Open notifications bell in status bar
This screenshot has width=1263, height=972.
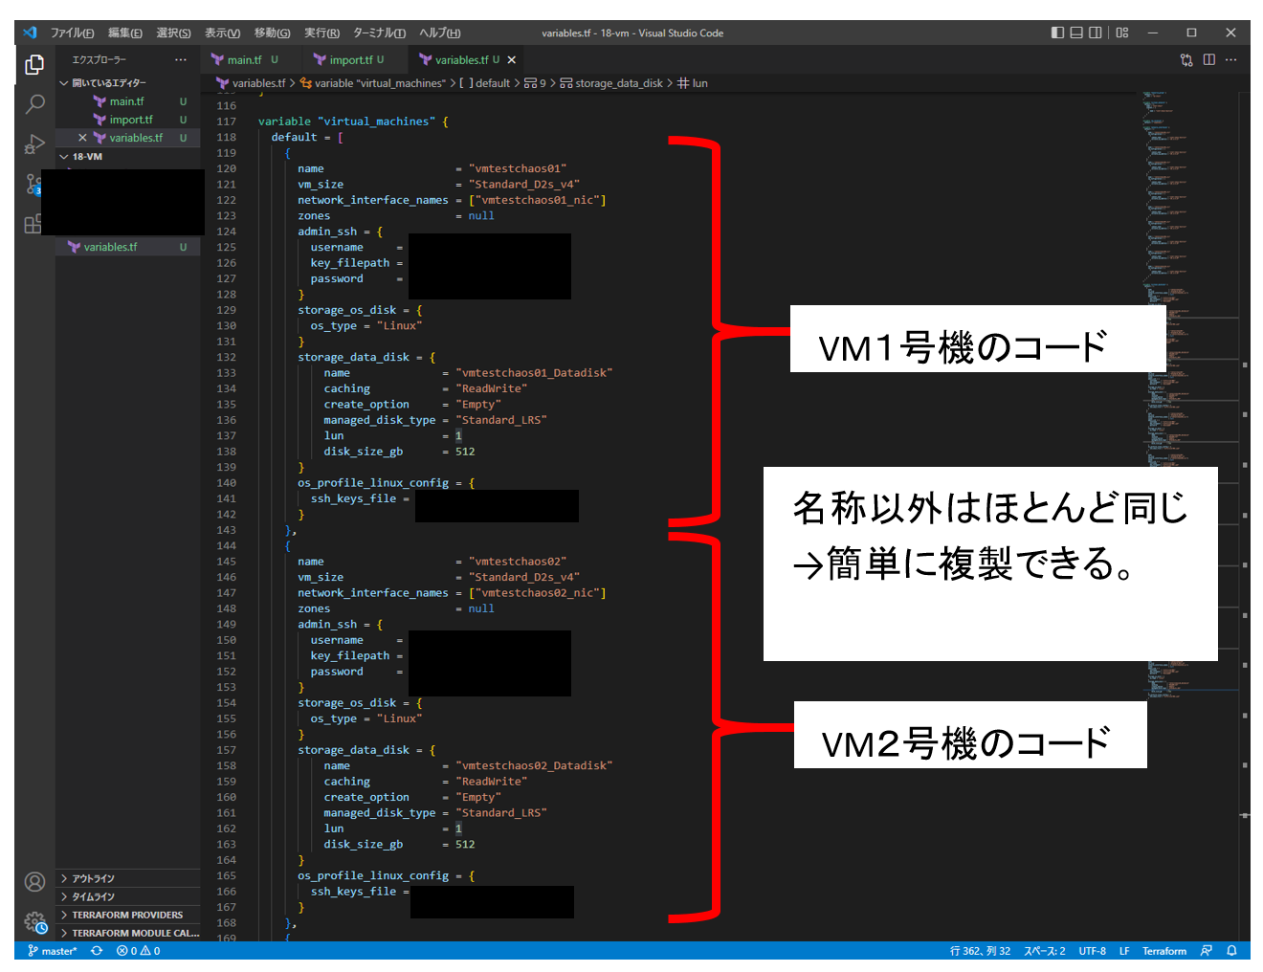click(1231, 951)
